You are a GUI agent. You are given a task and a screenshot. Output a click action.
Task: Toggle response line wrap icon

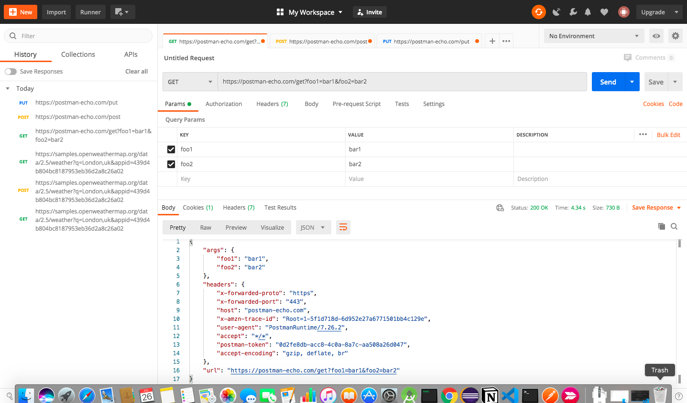click(x=343, y=227)
